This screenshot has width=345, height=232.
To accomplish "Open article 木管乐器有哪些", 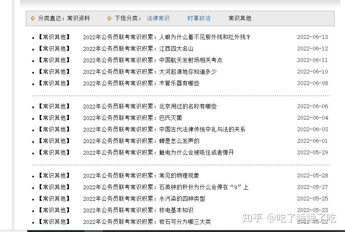I will pyautogui.click(x=141, y=83).
